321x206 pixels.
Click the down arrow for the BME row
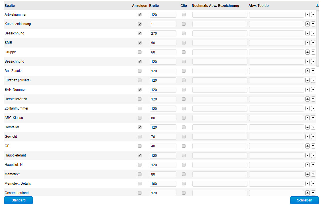click(313, 43)
